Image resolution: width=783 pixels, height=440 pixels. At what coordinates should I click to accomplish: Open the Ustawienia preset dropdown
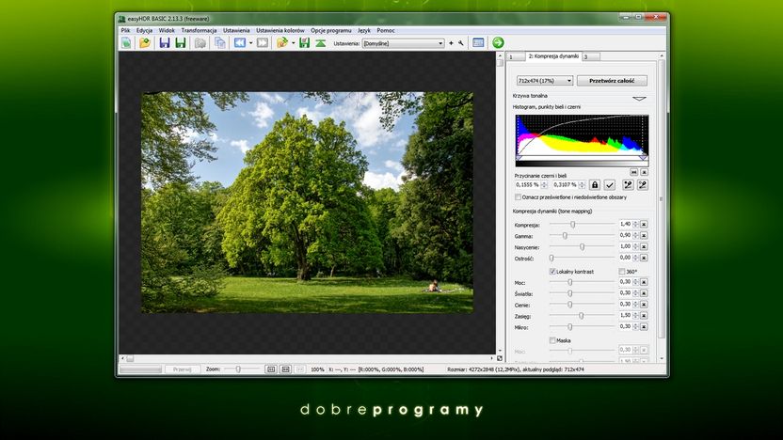(x=403, y=43)
